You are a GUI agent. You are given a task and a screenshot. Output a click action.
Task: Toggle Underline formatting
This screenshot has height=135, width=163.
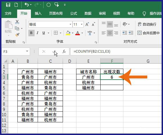point(44,33)
